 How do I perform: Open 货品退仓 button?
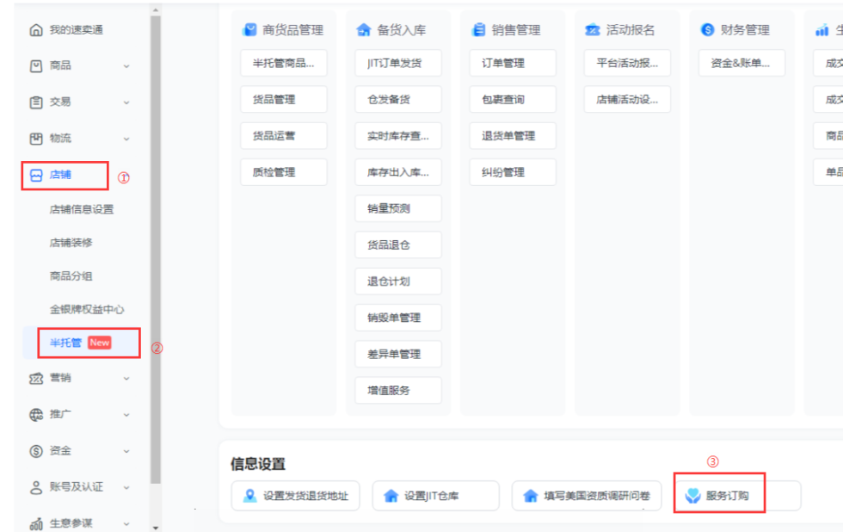(397, 245)
